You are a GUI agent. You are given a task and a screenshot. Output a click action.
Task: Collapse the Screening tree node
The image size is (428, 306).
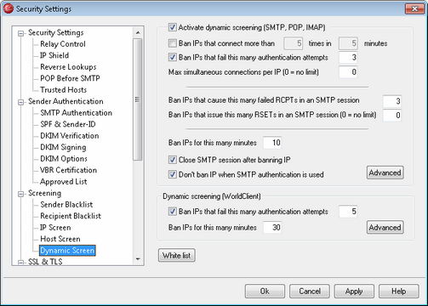point(20,194)
